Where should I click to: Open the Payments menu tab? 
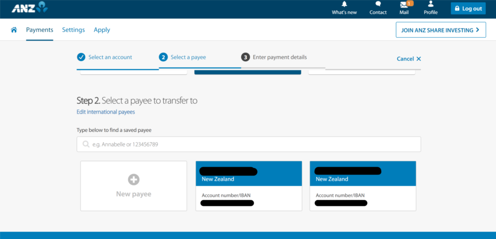point(40,30)
